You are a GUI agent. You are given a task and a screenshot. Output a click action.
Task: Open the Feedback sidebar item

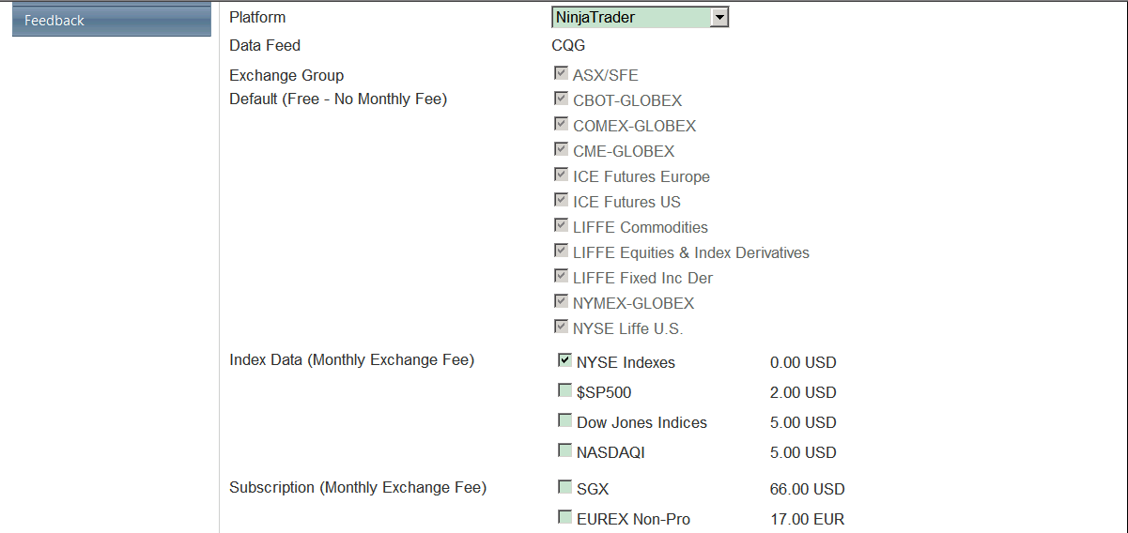pyautogui.click(x=112, y=21)
